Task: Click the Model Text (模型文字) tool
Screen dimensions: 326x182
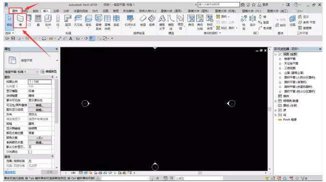Action: coord(162,22)
